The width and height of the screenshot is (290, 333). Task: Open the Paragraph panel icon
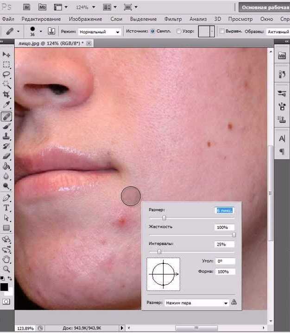(282, 152)
